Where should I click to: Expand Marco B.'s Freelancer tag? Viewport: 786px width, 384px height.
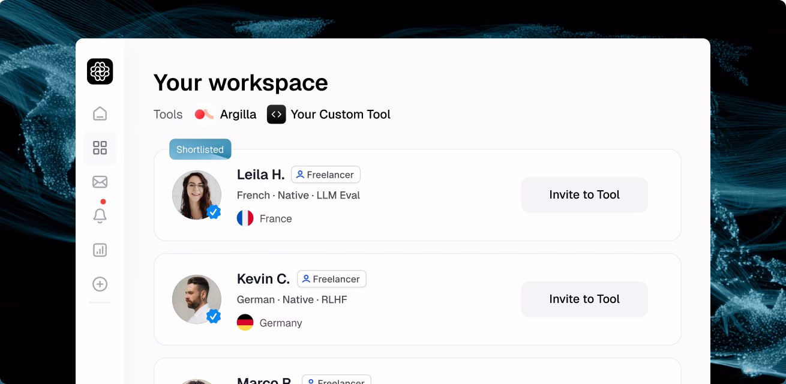tap(336, 382)
